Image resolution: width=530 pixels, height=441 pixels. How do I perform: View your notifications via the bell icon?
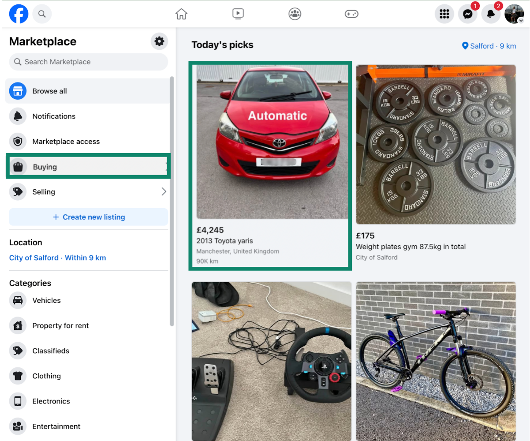pyautogui.click(x=491, y=14)
